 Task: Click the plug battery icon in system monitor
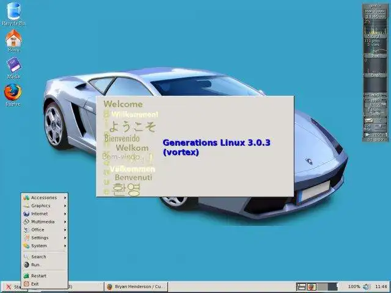368,135
